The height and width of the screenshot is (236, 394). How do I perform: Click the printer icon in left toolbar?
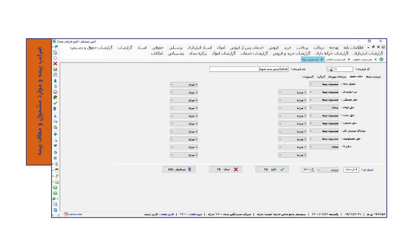(55, 92)
